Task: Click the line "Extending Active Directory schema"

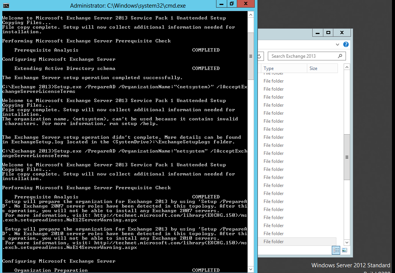Action: point(65,68)
